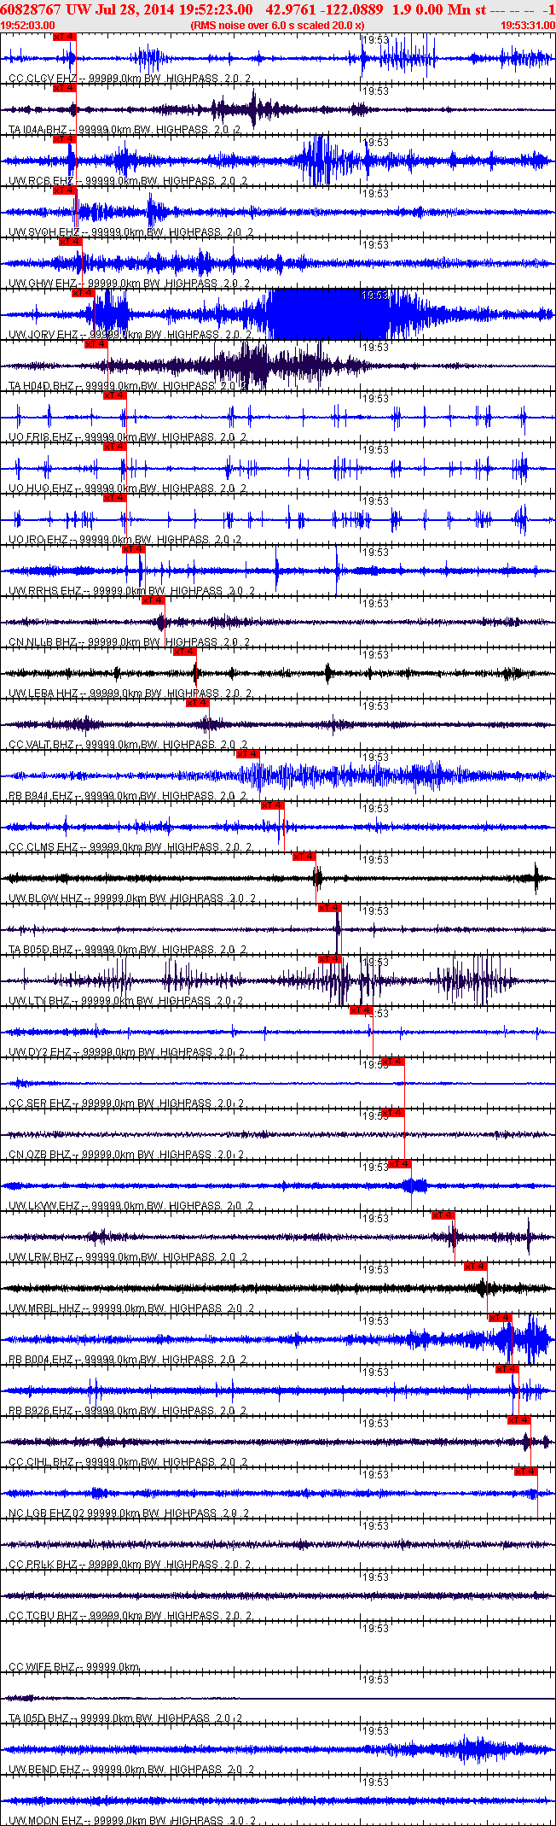Click the pick flag on the CC.SEP trace
The width and height of the screenshot is (556, 1826).
(393, 1062)
